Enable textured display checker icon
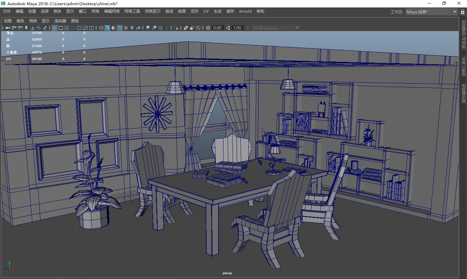 pos(126,28)
